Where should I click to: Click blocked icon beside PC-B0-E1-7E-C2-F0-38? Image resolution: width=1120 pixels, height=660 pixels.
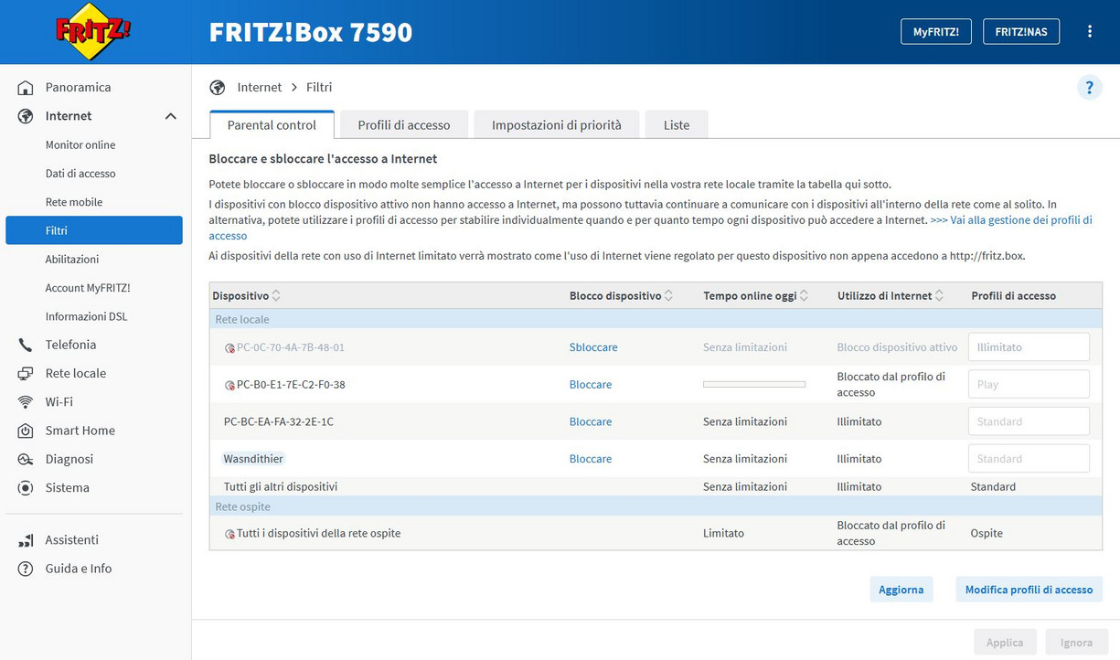(x=229, y=386)
